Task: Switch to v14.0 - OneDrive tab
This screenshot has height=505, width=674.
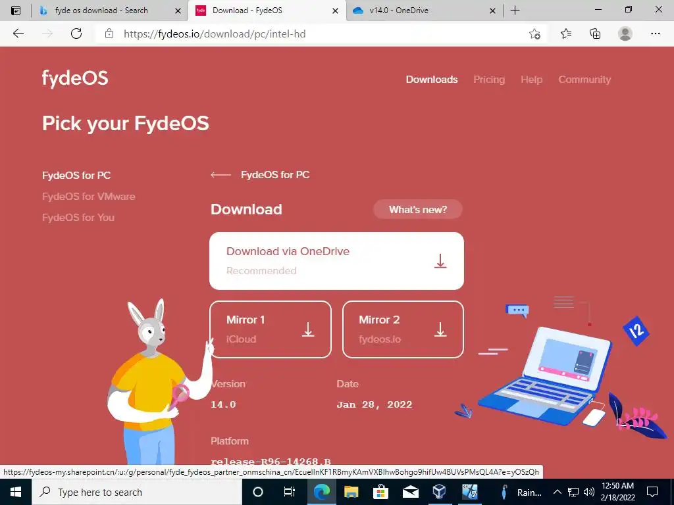Action: pyautogui.click(x=423, y=11)
